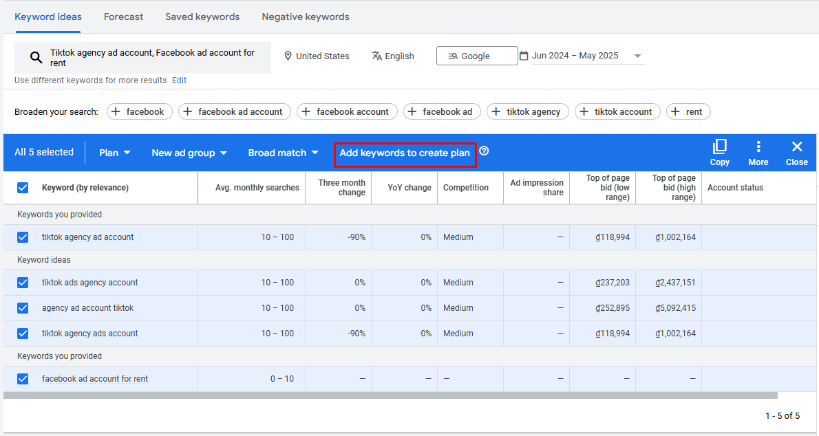Click plus icon on 'tiktok agency' chip

click(x=496, y=111)
